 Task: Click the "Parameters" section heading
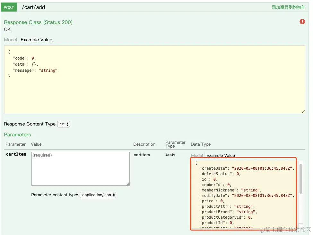(x=18, y=134)
